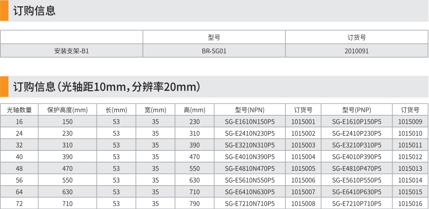
Task: Click axis count 32 cell
Action: [19, 145]
